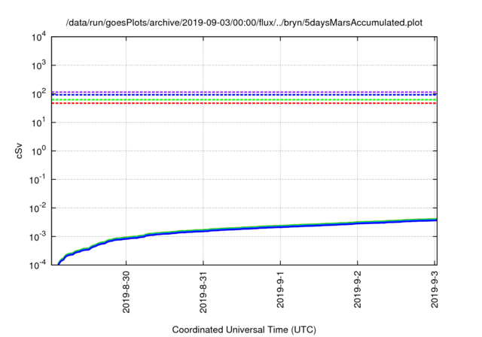The width and height of the screenshot is (482, 337).
Task: Click the y-axis label 10^-3
Action: 37,237
